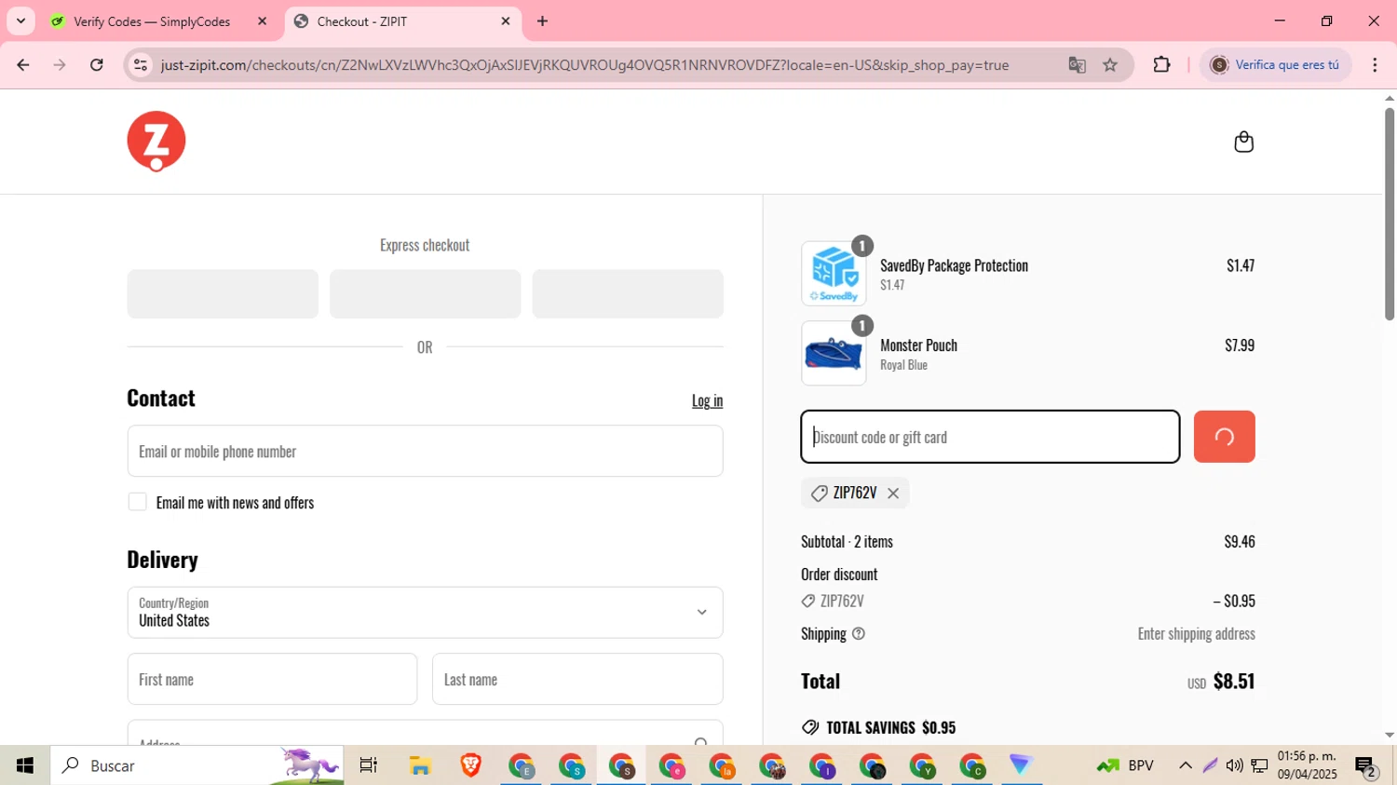This screenshot has width=1397, height=785.
Task: Open Chrome with green C profile badge
Action: tap(974, 765)
